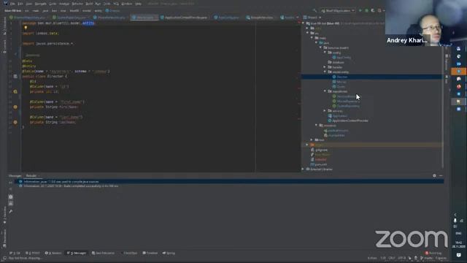This screenshot has width=467, height=263.
Task: Open the Git tool window
Action: (15, 253)
